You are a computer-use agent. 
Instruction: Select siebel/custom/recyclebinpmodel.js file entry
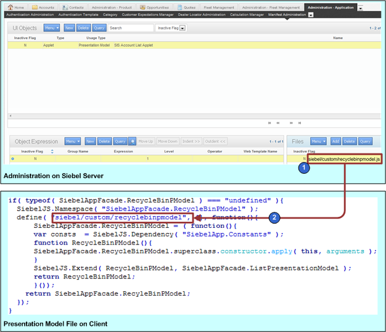344,159
